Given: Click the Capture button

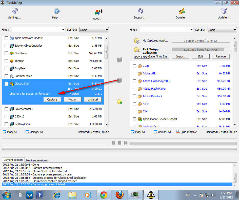Looking at the screenshot, I should coord(52,99).
